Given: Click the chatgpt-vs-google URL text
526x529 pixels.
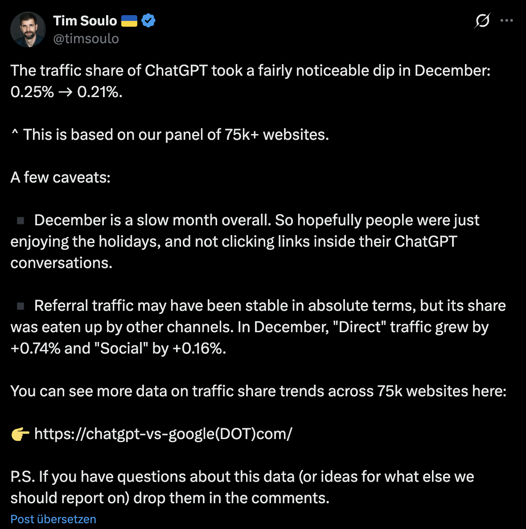Looking at the screenshot, I should coord(163,434).
